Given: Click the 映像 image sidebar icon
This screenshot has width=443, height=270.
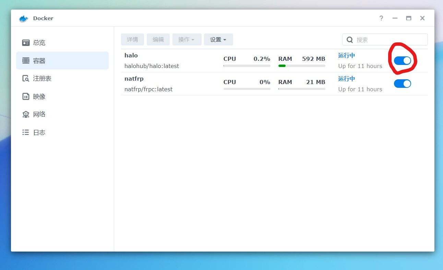Looking at the screenshot, I should 26,97.
